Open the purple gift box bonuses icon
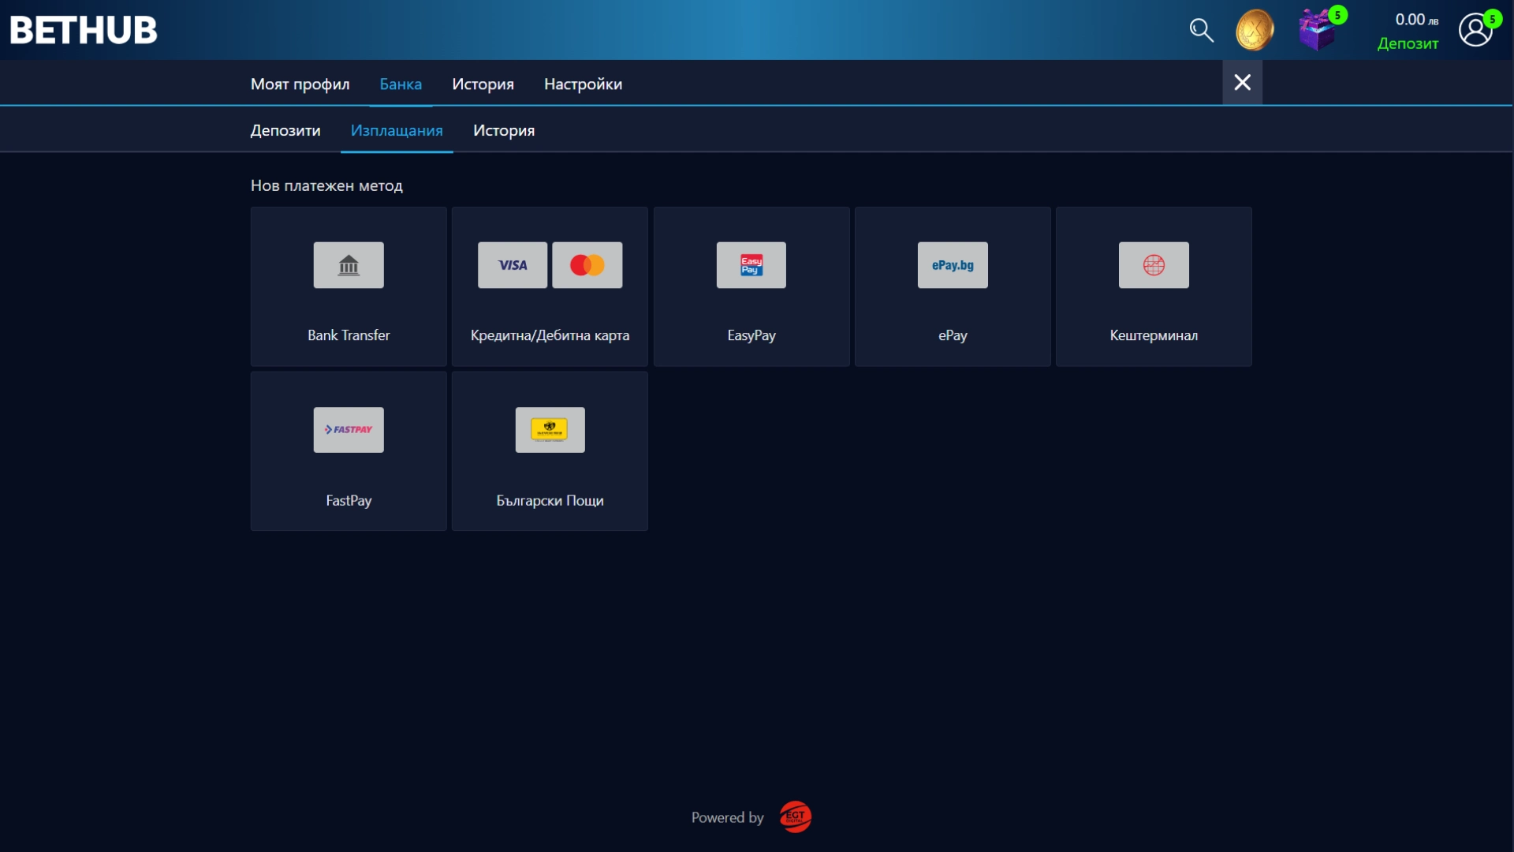Screen dimensions: 1514x852 tap(1317, 31)
